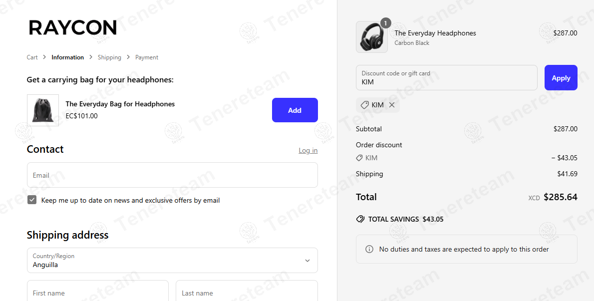Click the Total Savings tag icon
The image size is (594, 301).
[360, 219]
